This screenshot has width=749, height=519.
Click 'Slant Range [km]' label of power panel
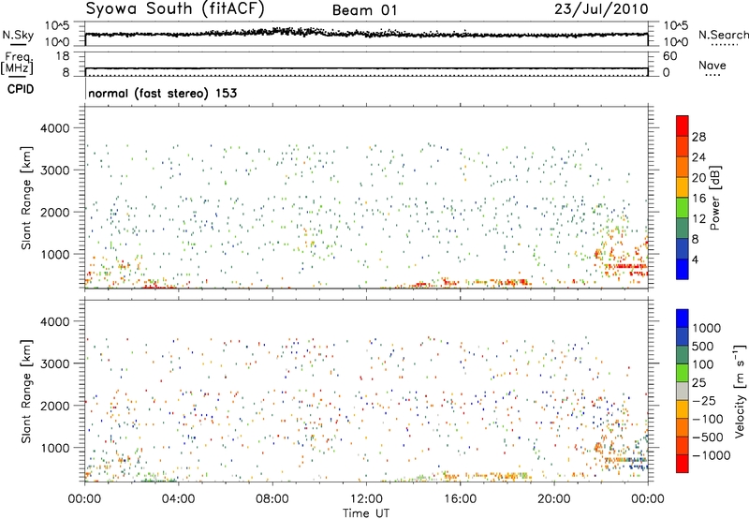tap(26, 198)
